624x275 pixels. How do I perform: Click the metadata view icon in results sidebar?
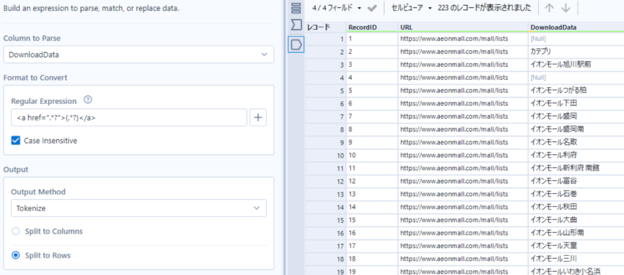pos(296,8)
